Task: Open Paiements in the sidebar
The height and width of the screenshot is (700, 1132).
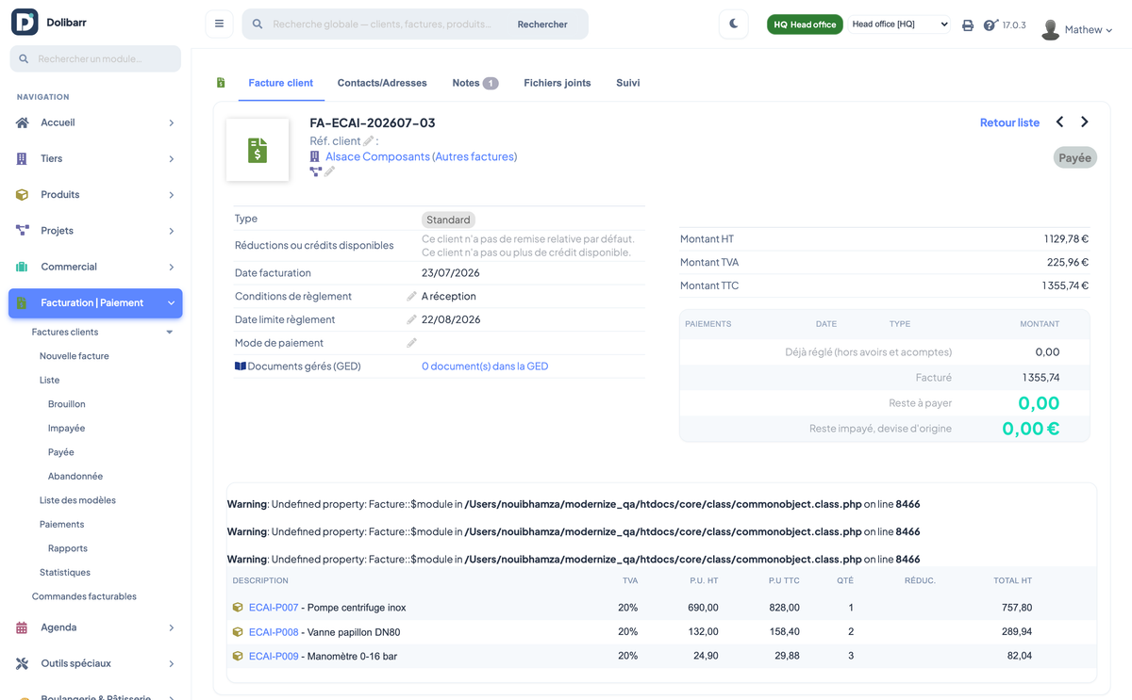Action: coord(61,524)
